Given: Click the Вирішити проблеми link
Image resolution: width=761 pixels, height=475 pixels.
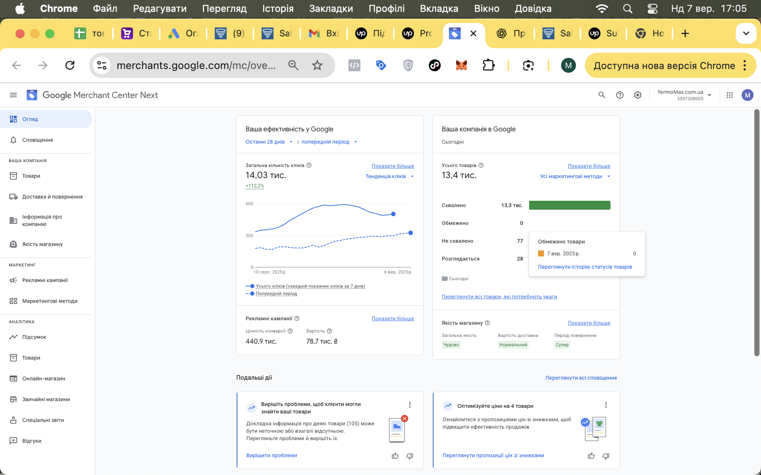Looking at the screenshot, I should [272, 455].
